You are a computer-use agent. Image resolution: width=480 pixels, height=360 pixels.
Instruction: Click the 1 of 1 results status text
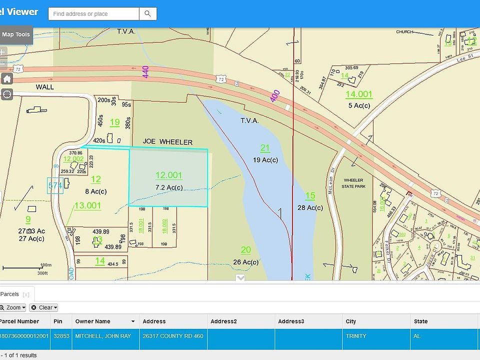[x=18, y=355]
